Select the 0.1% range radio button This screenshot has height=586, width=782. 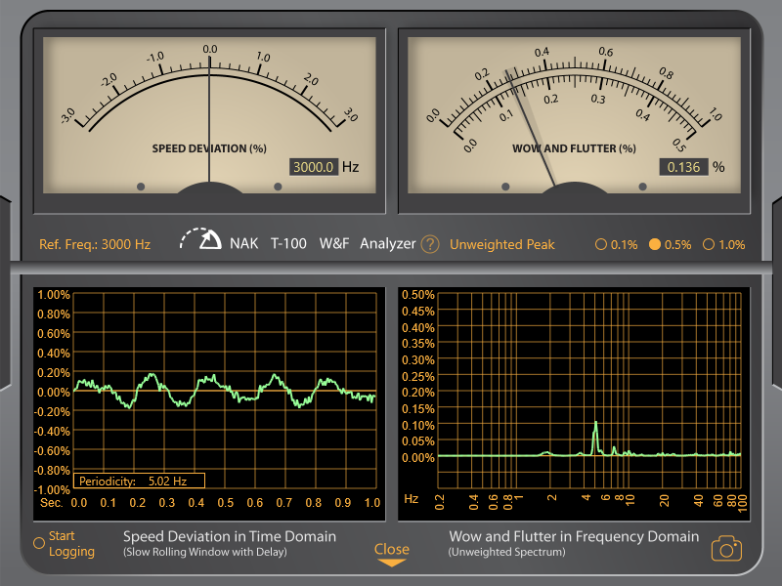(x=601, y=245)
